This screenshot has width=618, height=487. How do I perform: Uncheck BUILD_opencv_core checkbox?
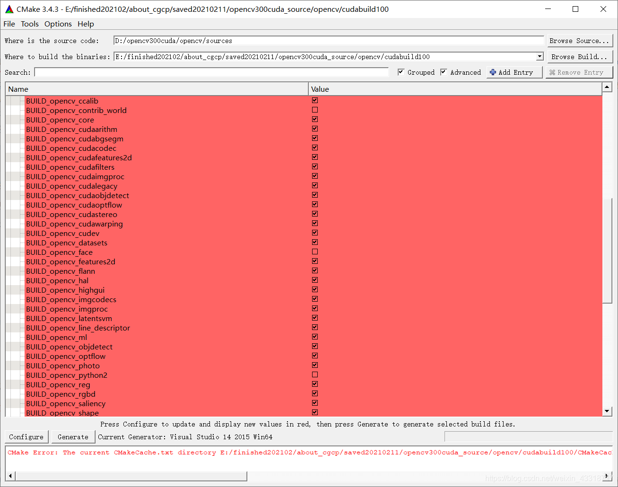315,119
